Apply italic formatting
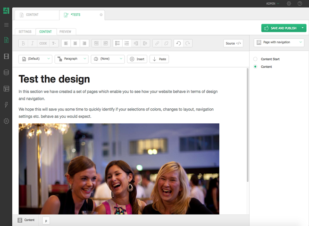 pos(33,43)
